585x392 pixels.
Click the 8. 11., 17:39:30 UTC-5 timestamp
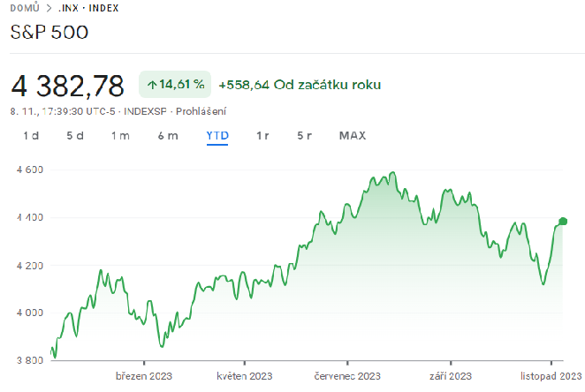click(x=63, y=111)
